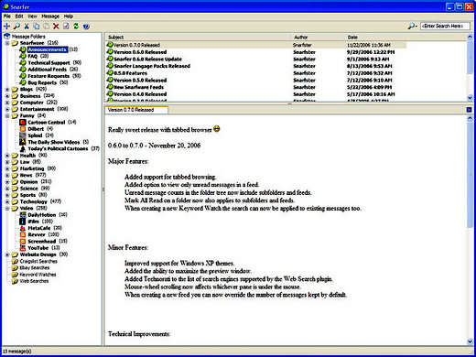Open the Help menu

tap(69, 16)
